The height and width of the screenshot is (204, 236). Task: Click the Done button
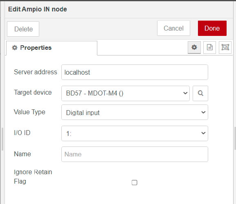coord(212,28)
